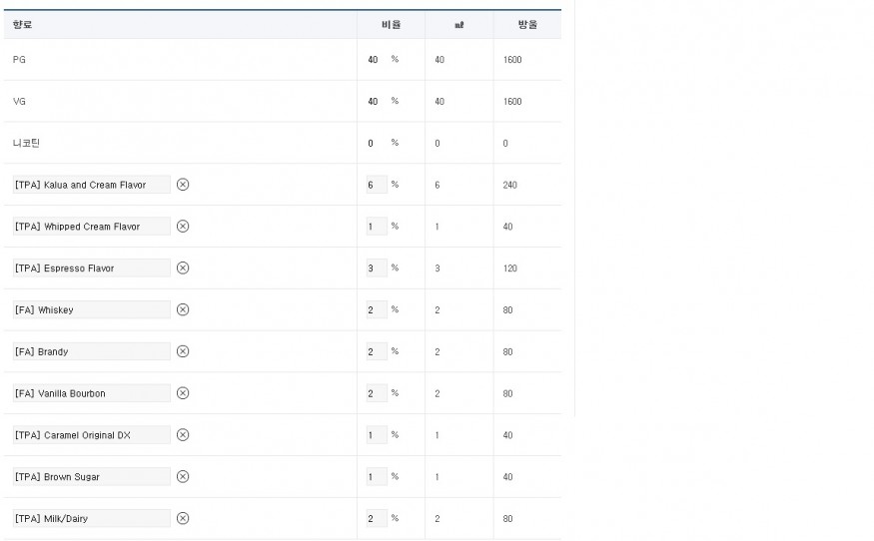874x541 pixels.
Task: Click the Milk/Dairy percentage input
Action: [x=376, y=518]
